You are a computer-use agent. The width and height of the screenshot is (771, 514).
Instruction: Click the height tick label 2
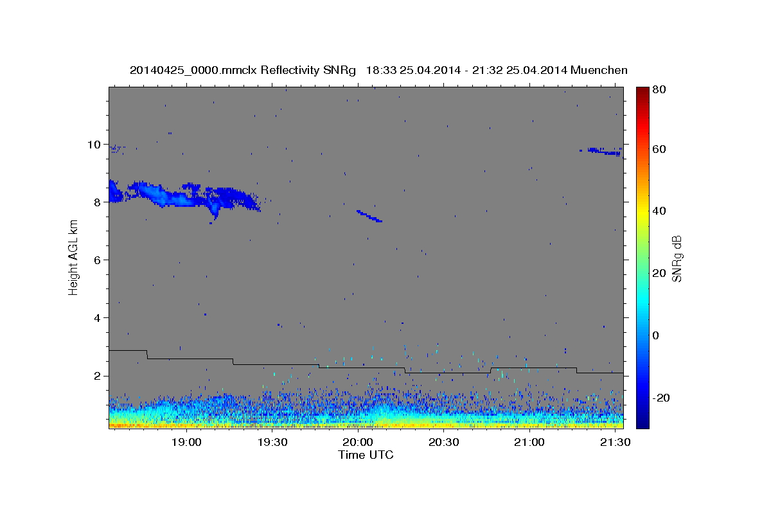click(x=98, y=376)
